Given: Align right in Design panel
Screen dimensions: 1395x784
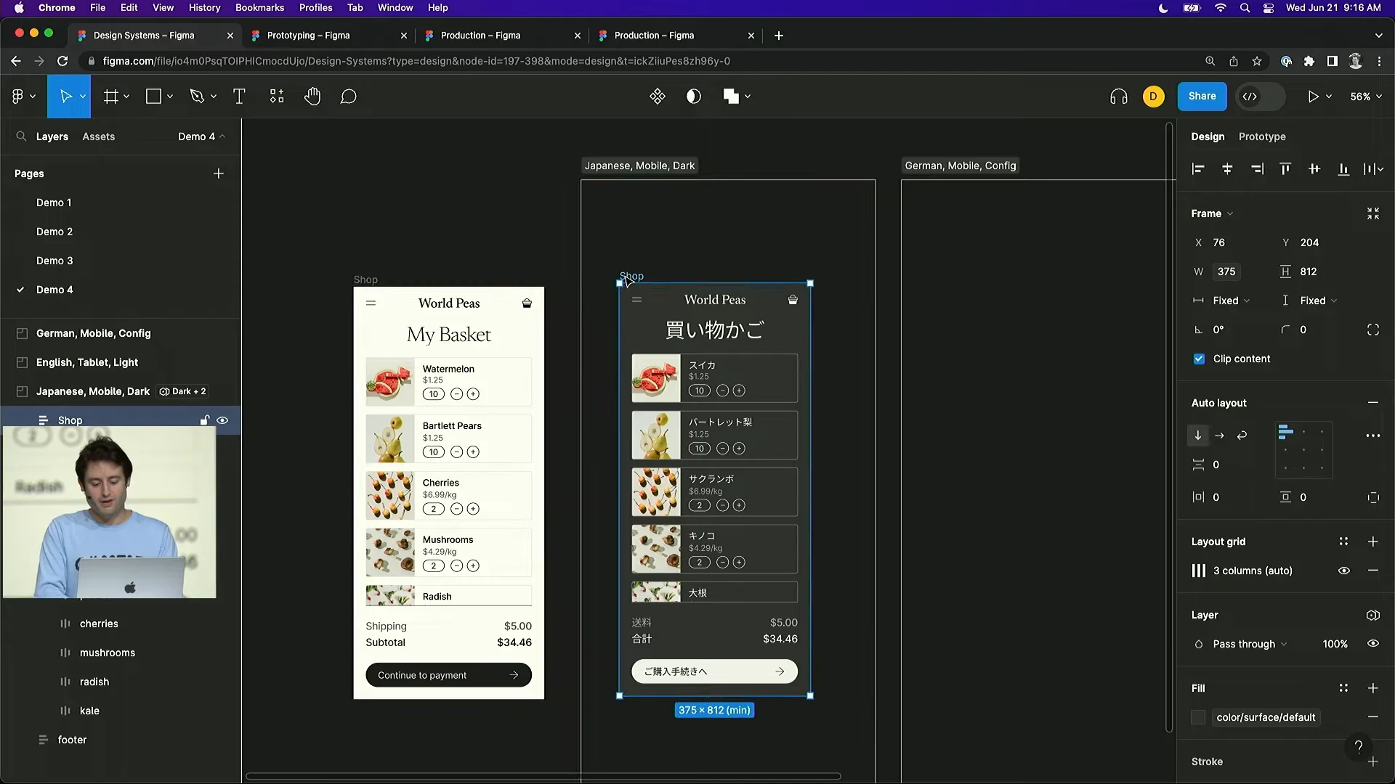Looking at the screenshot, I should pos(1257,169).
